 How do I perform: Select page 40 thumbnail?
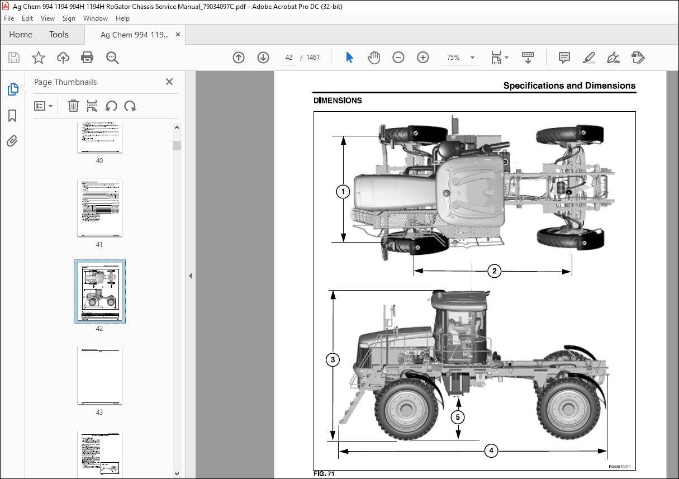pos(99,137)
